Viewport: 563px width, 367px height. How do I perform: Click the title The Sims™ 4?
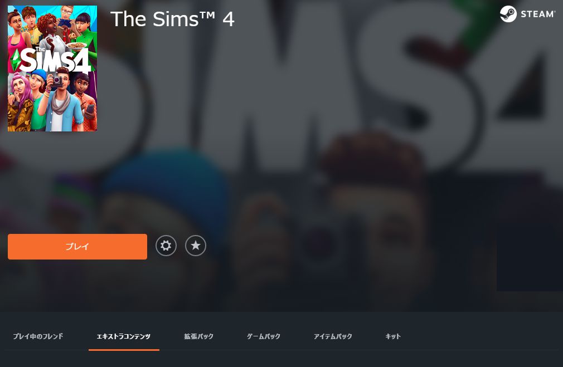coord(172,18)
